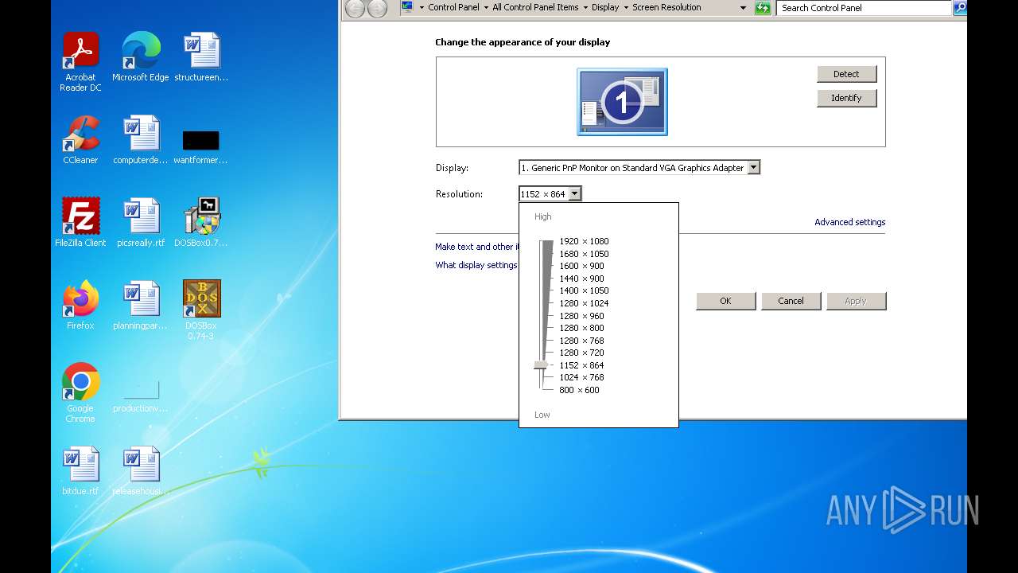The height and width of the screenshot is (573, 1018).
Task: Launch Microsoft Edge from the desktop
Action: tap(141, 57)
